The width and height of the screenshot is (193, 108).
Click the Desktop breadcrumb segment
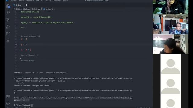pos(37,9)
